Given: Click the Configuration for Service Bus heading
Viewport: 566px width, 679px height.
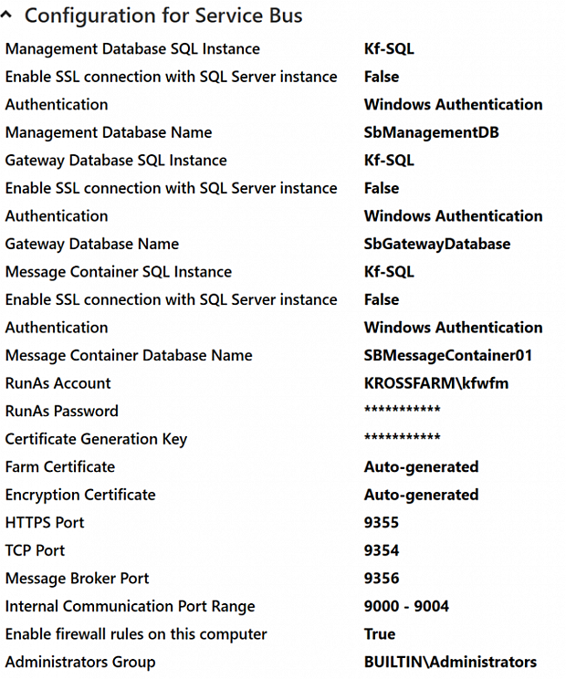Looking at the screenshot, I should pos(163,16).
